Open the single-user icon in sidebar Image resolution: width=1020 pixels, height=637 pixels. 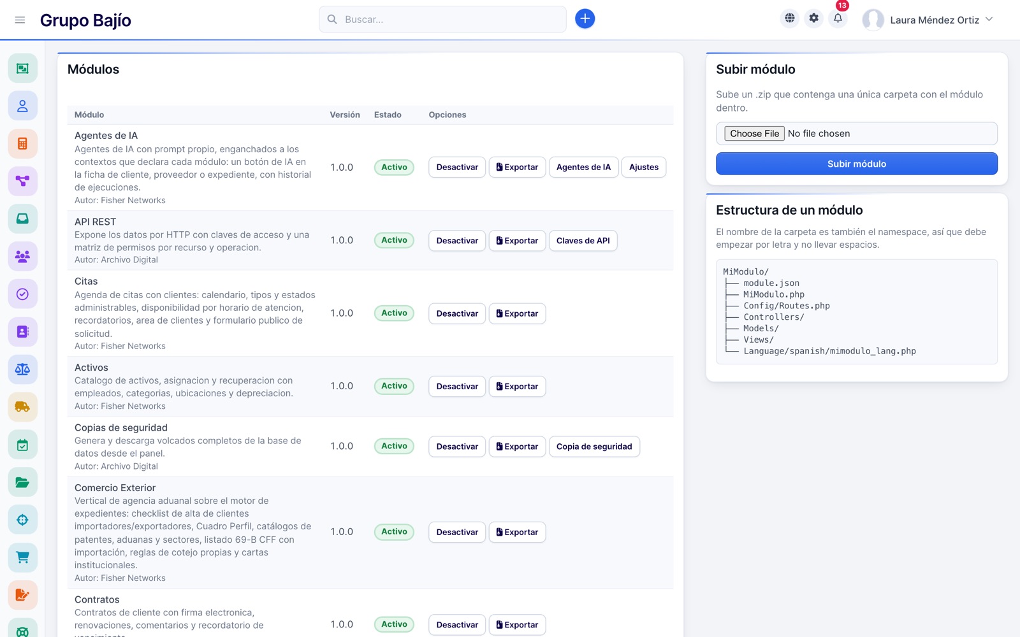[22, 106]
